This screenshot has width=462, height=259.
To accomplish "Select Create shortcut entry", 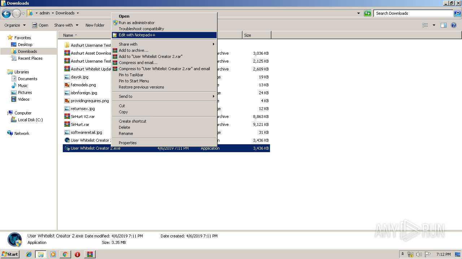I will 164,121.
